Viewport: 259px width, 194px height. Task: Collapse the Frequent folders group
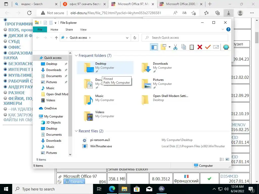coord(76,56)
